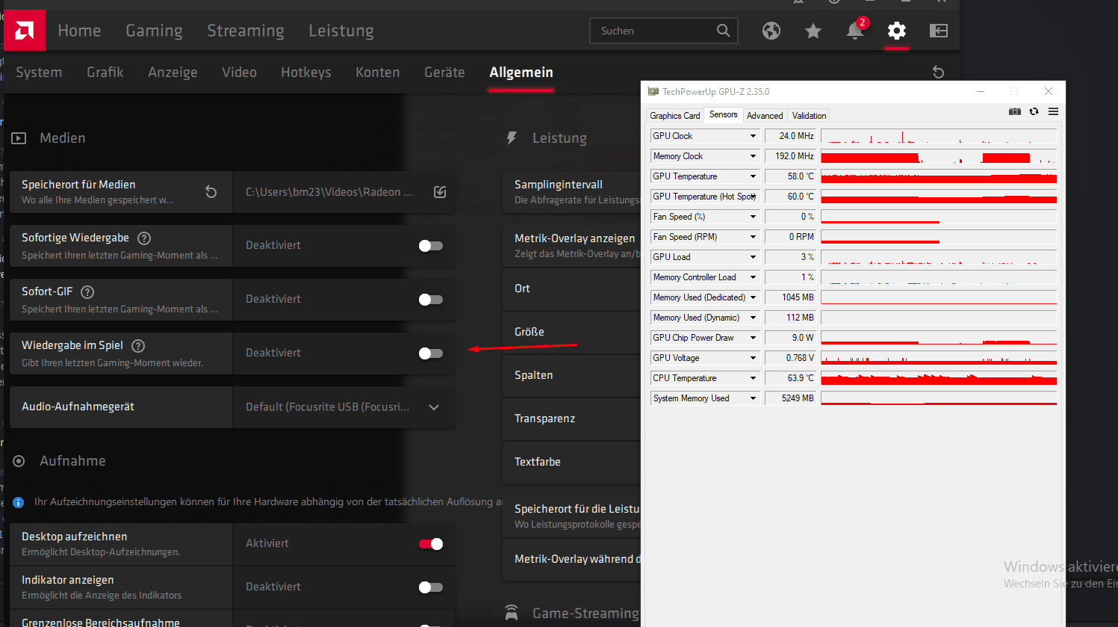The width and height of the screenshot is (1118, 627).
Task: Click the Leistung lightning icon
Action: [x=512, y=138]
